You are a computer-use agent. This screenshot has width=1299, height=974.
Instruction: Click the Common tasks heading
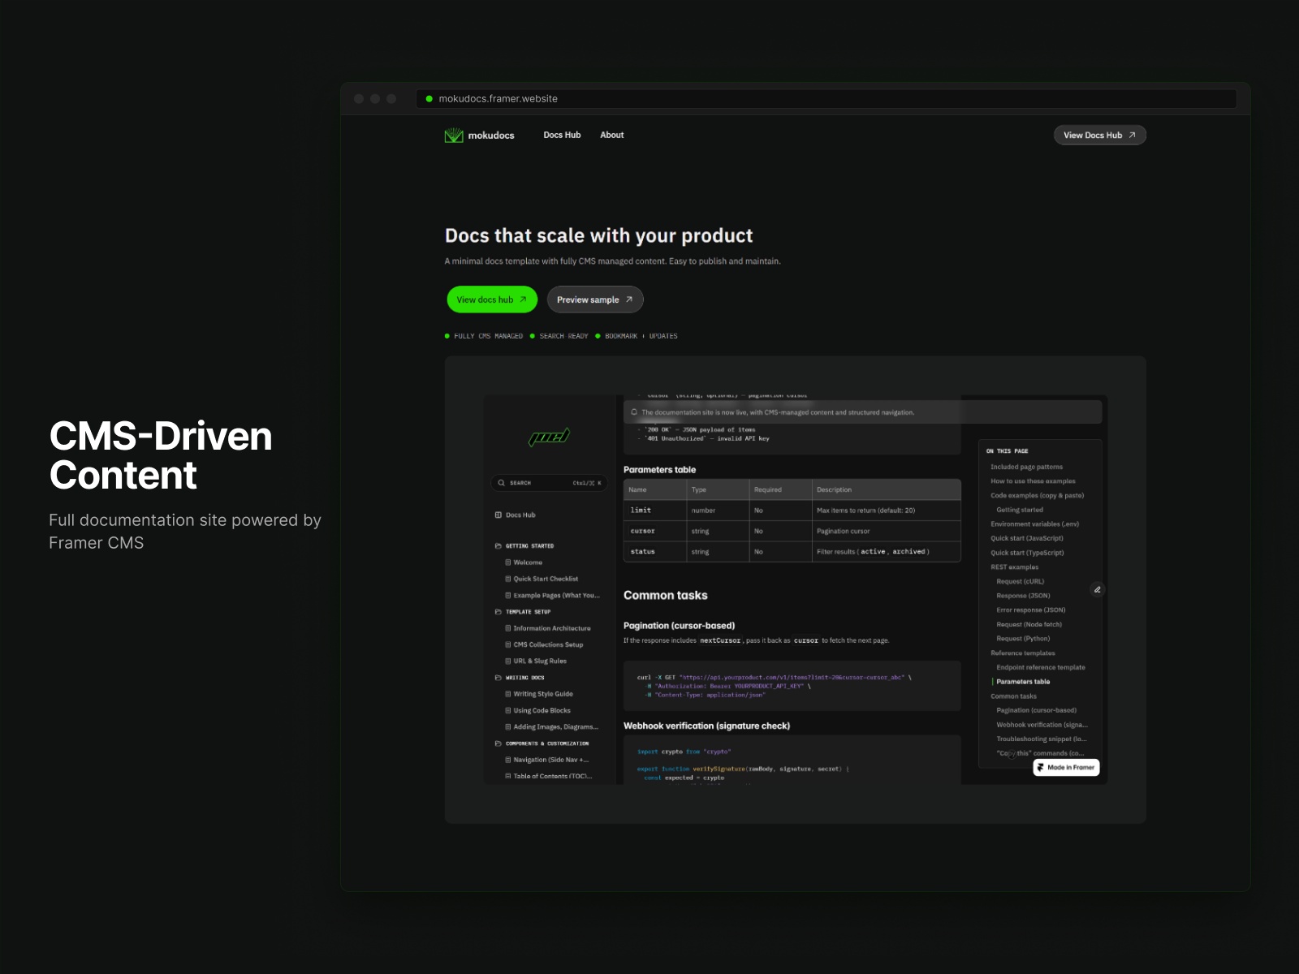coord(665,595)
